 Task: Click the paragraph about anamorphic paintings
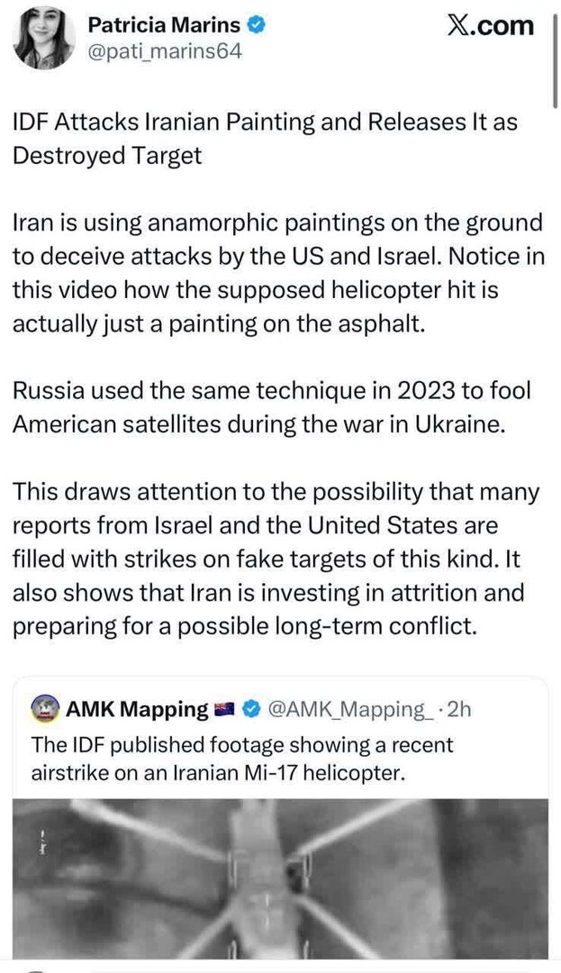278,274
